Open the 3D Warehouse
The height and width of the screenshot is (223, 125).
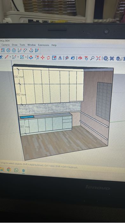tap(106, 58)
